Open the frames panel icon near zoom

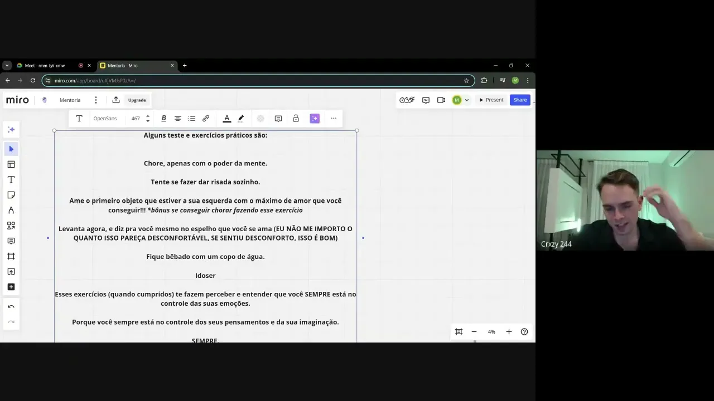click(459, 332)
